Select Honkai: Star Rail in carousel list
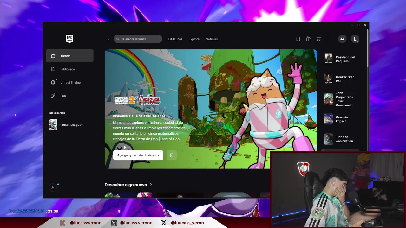The height and width of the screenshot is (228, 406). click(x=340, y=79)
